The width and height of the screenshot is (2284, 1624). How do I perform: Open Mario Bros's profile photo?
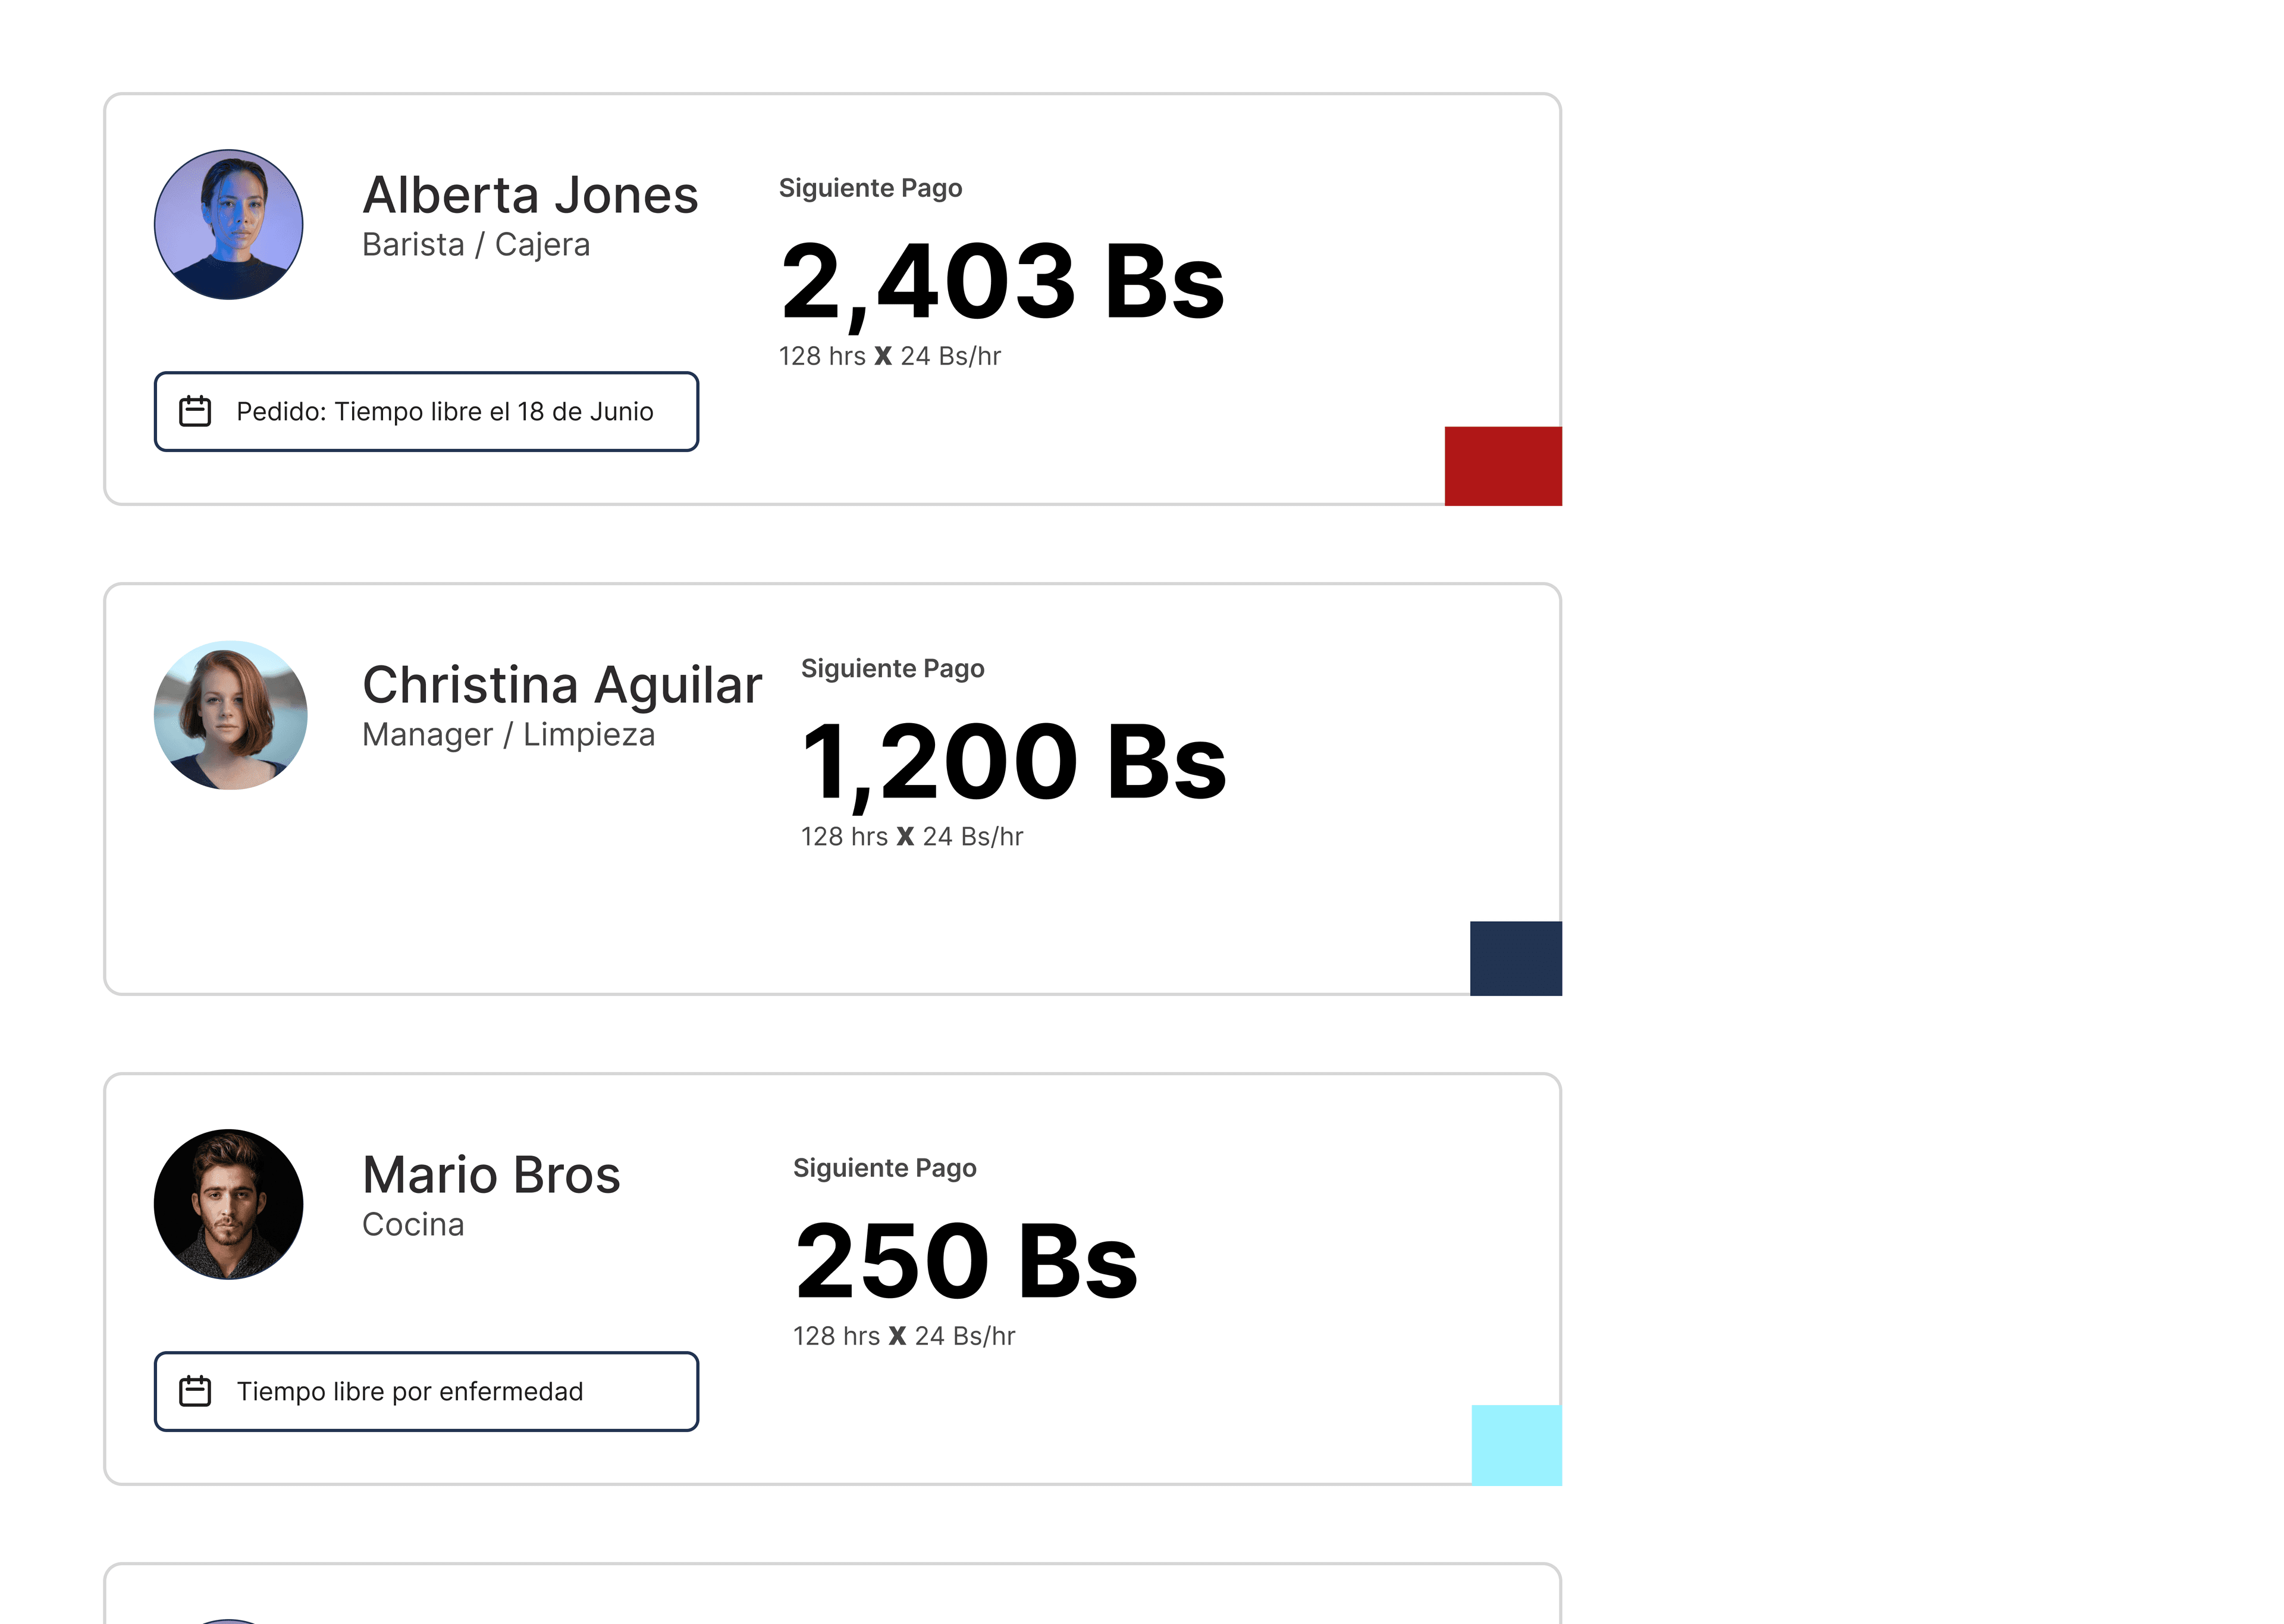[x=229, y=1204]
